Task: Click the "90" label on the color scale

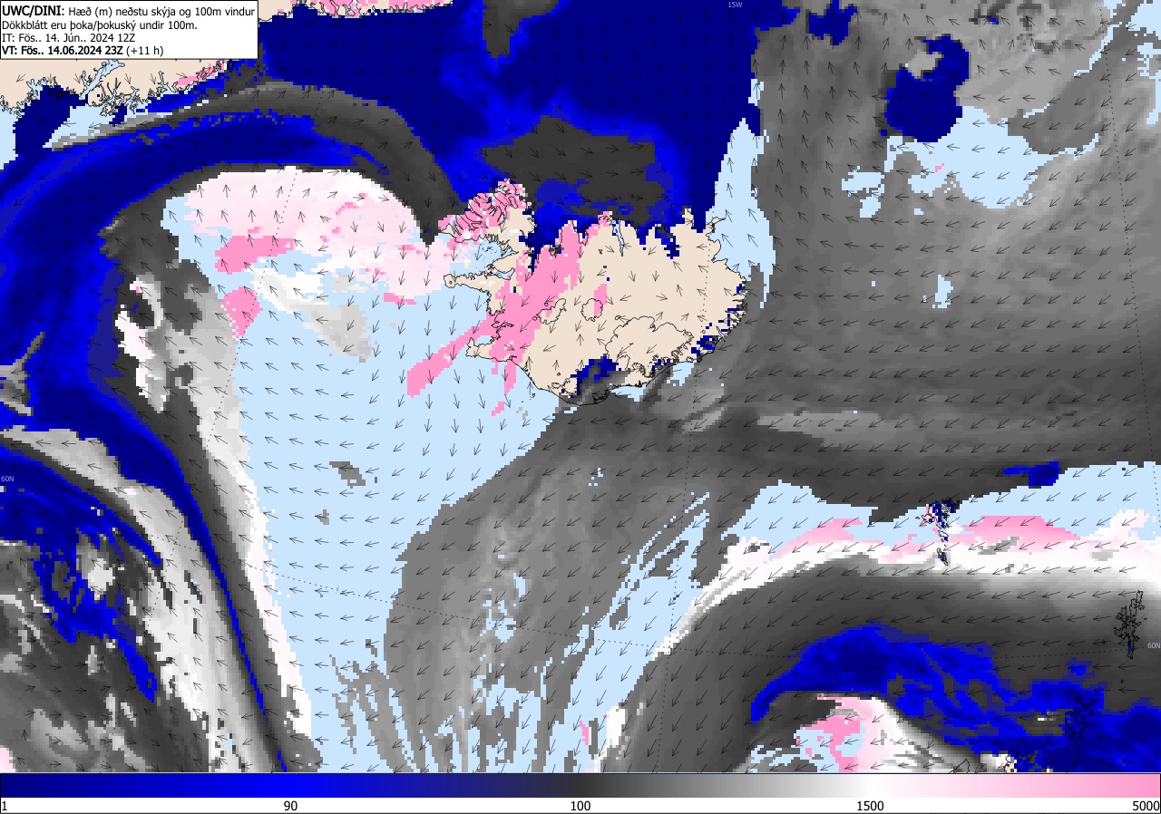Action: click(291, 806)
